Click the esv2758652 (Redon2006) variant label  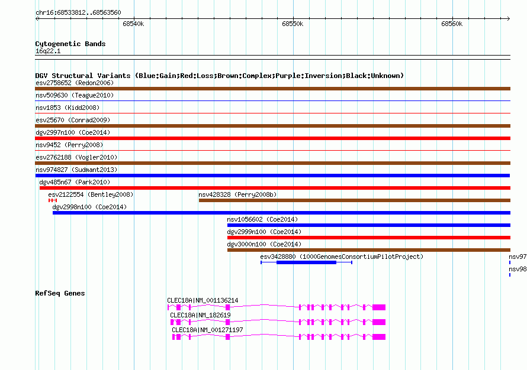(75, 83)
